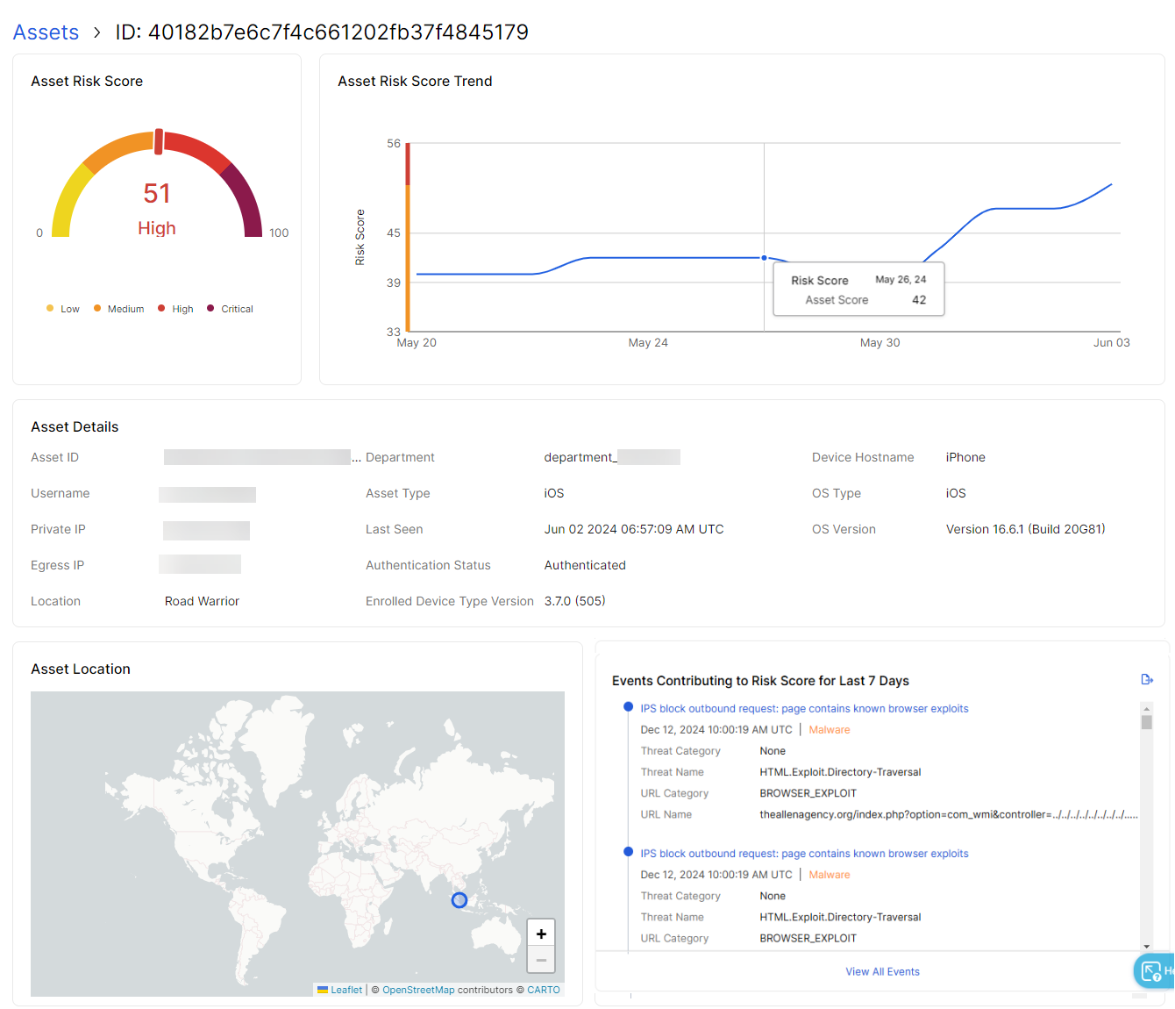The height and width of the screenshot is (1009, 1175).
Task: Click the first event's blue bullet marker
Action: pyautogui.click(x=628, y=707)
